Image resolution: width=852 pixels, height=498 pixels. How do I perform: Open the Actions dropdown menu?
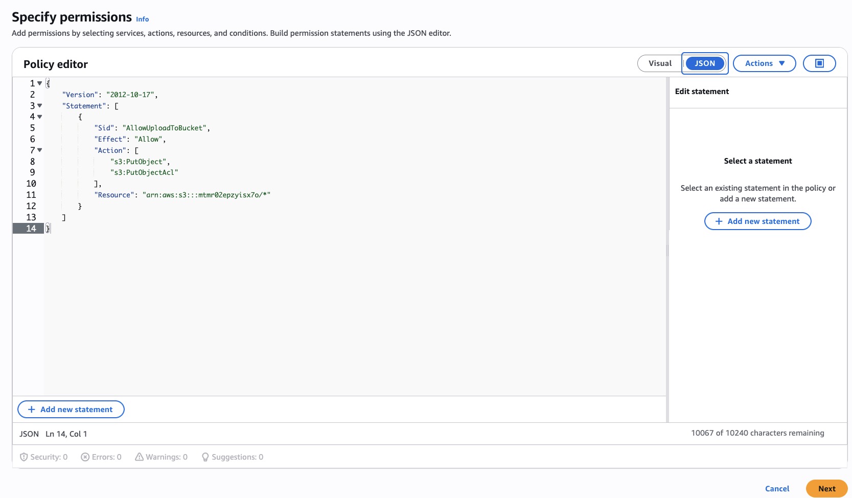pyautogui.click(x=764, y=63)
